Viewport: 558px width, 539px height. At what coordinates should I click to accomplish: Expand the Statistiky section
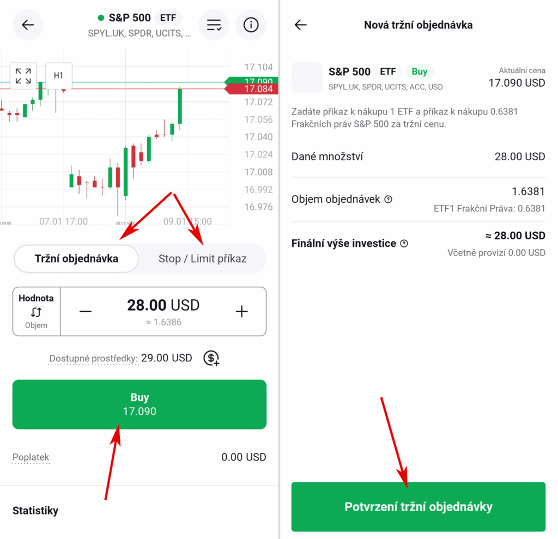[x=35, y=511]
